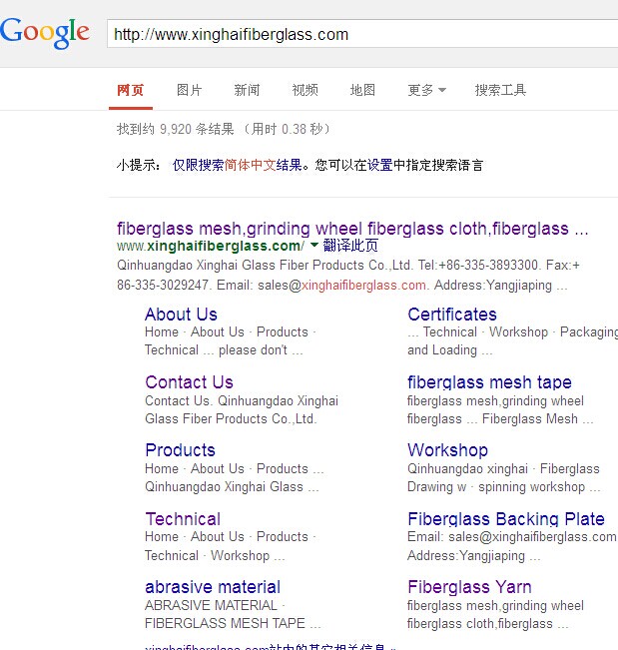Open the fiberglass mesh tape sitelink
The height and width of the screenshot is (650, 618).
point(489,382)
